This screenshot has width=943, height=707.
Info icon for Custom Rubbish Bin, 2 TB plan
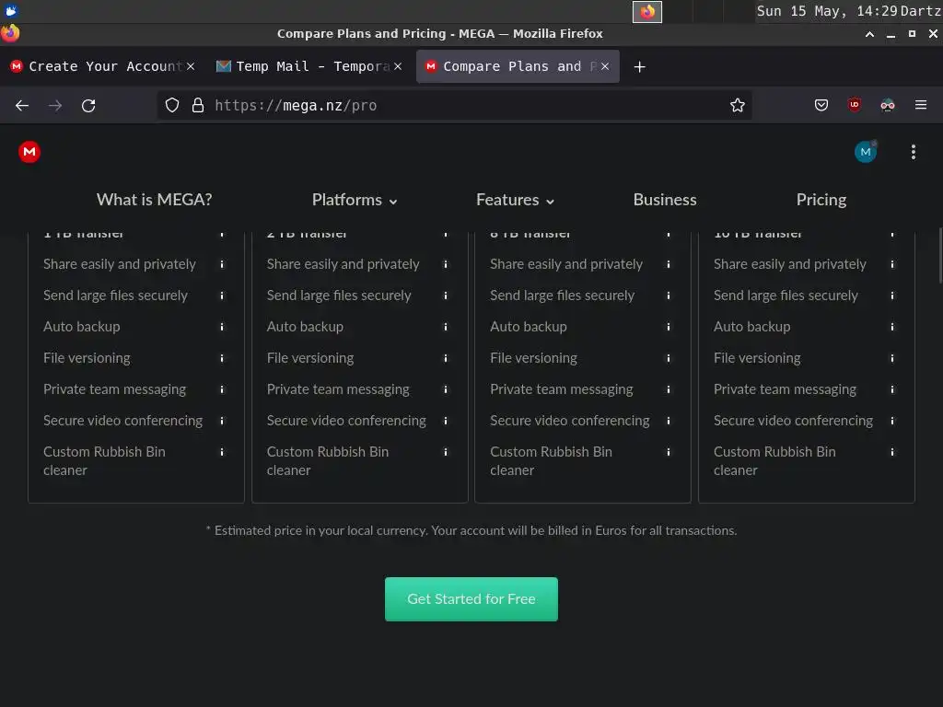point(446,451)
